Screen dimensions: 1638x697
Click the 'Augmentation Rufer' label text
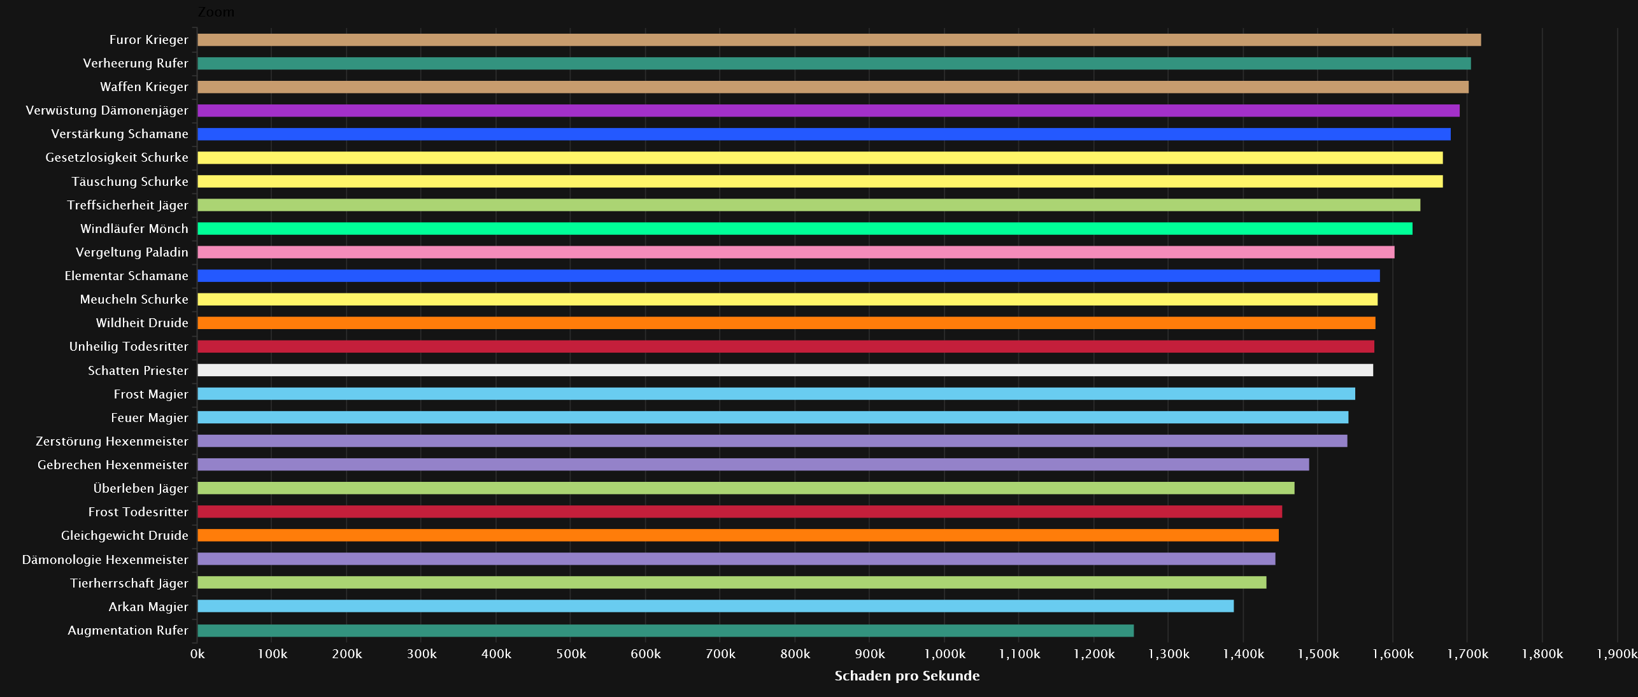coord(128,631)
